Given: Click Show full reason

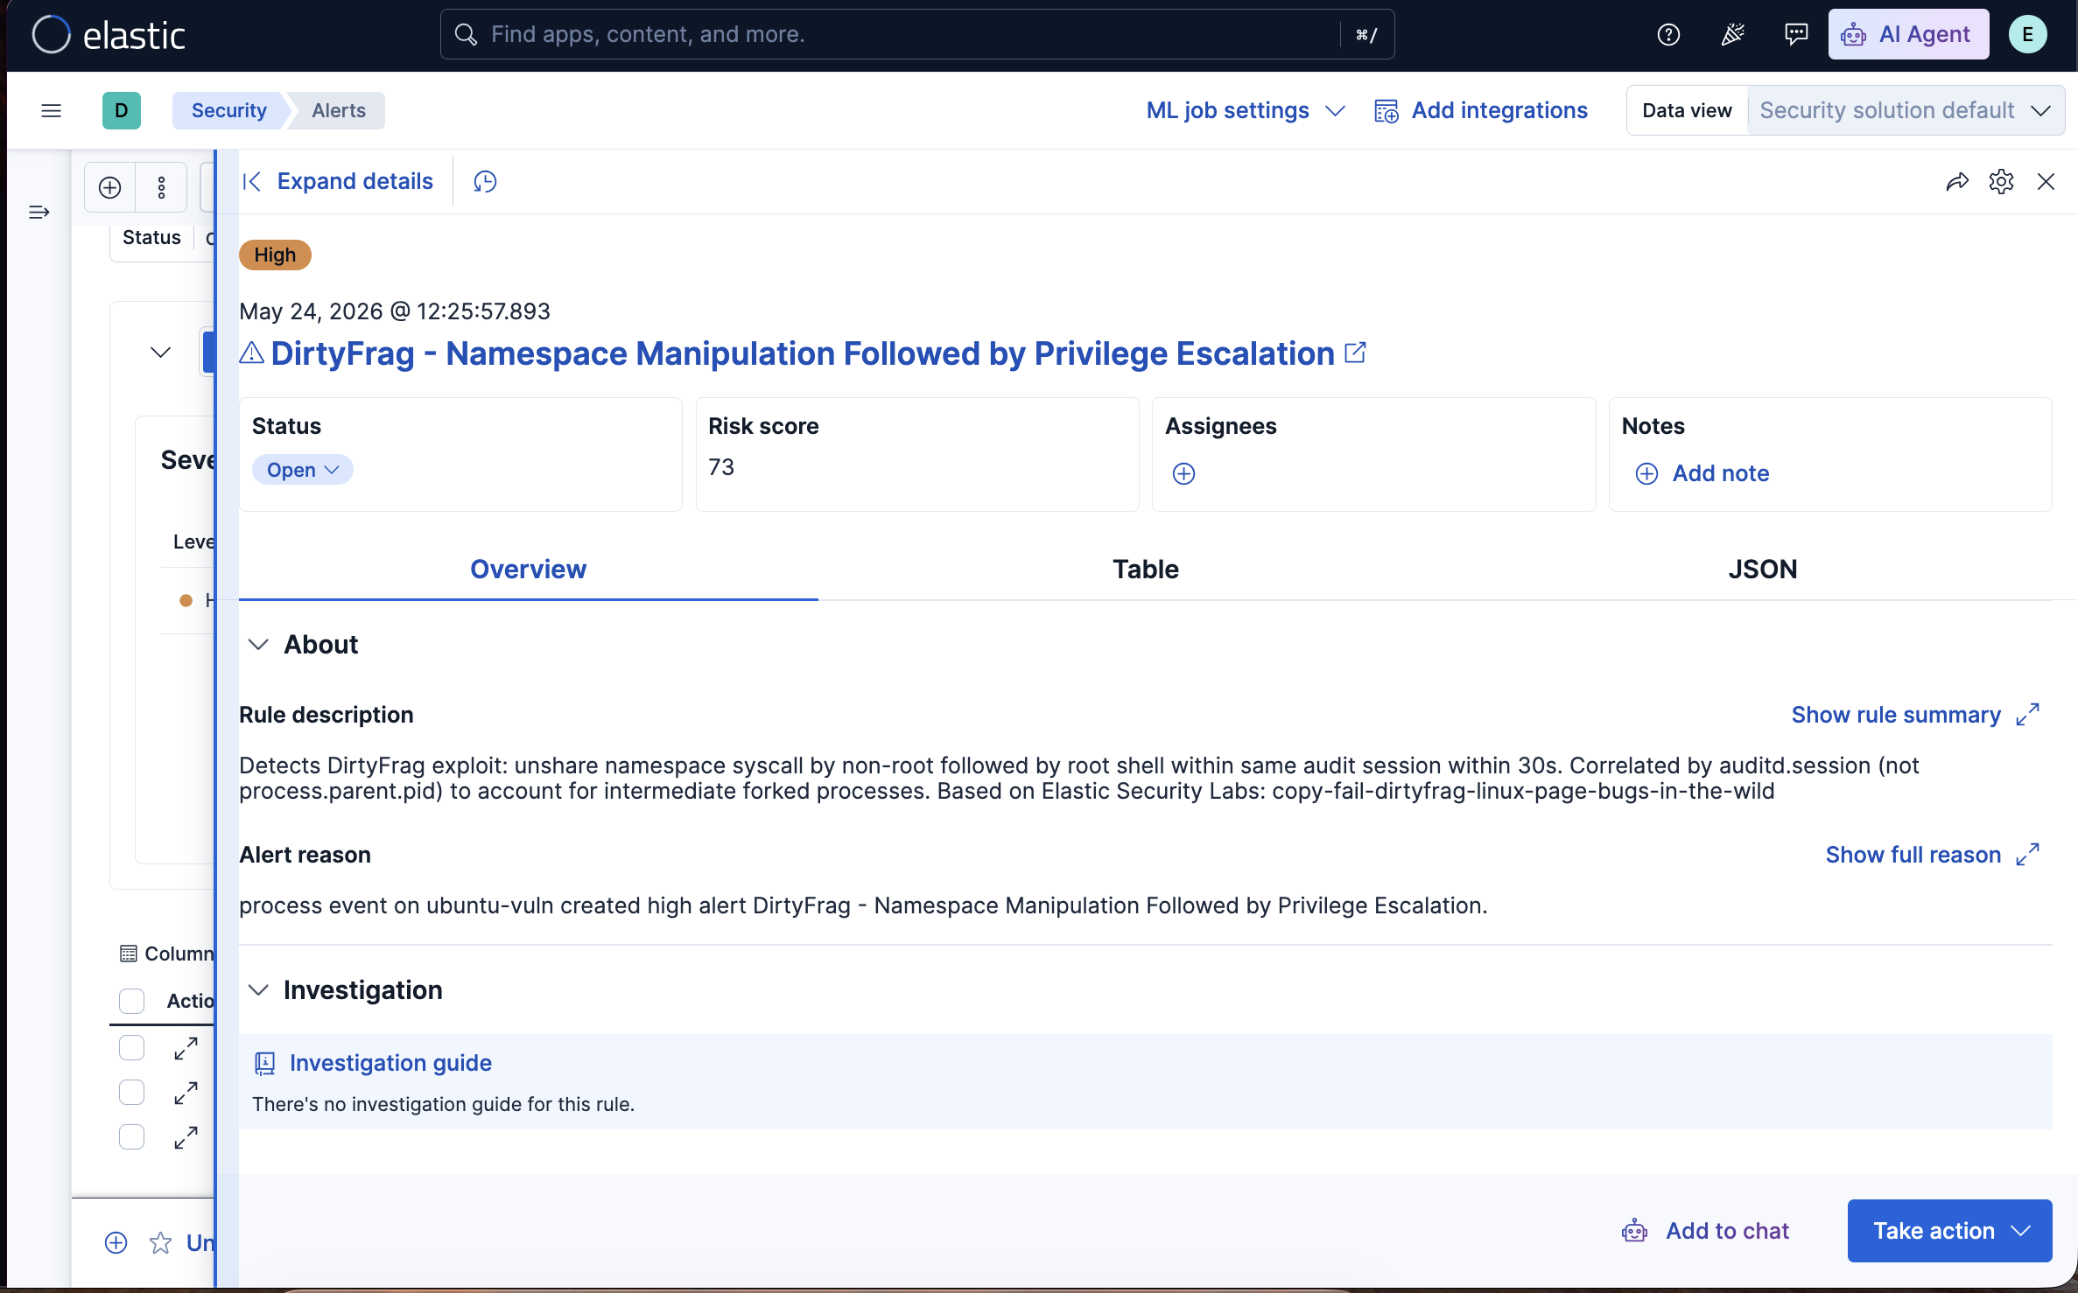Looking at the screenshot, I should [x=1933, y=855].
